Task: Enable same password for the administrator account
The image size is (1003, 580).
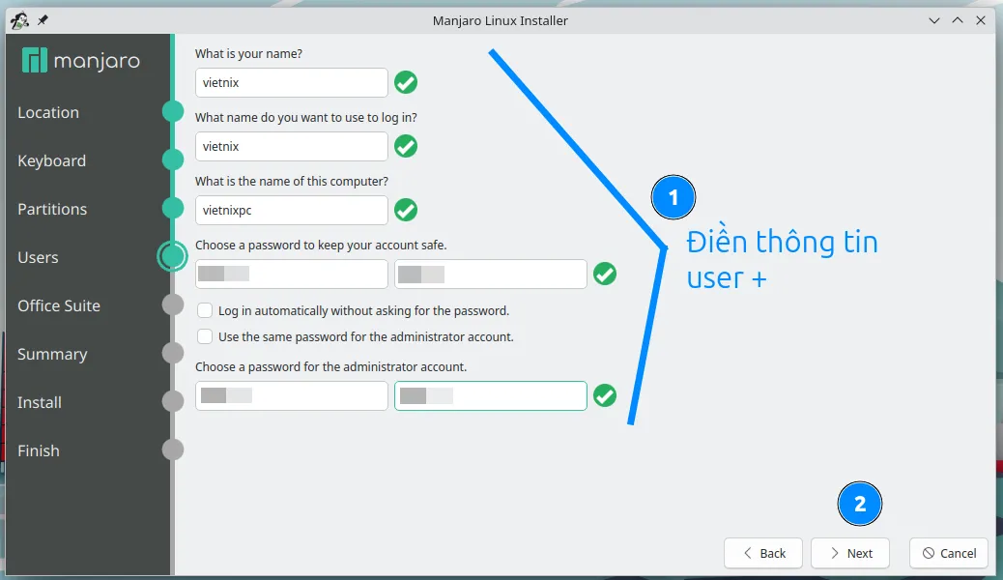Action: coord(205,337)
